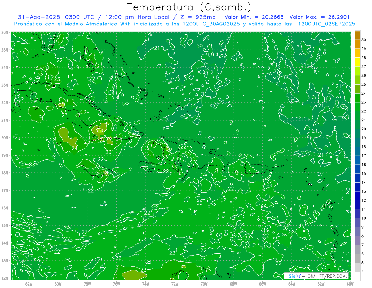
Task: Click the '16N' latitude axis label
Action: click(4, 208)
